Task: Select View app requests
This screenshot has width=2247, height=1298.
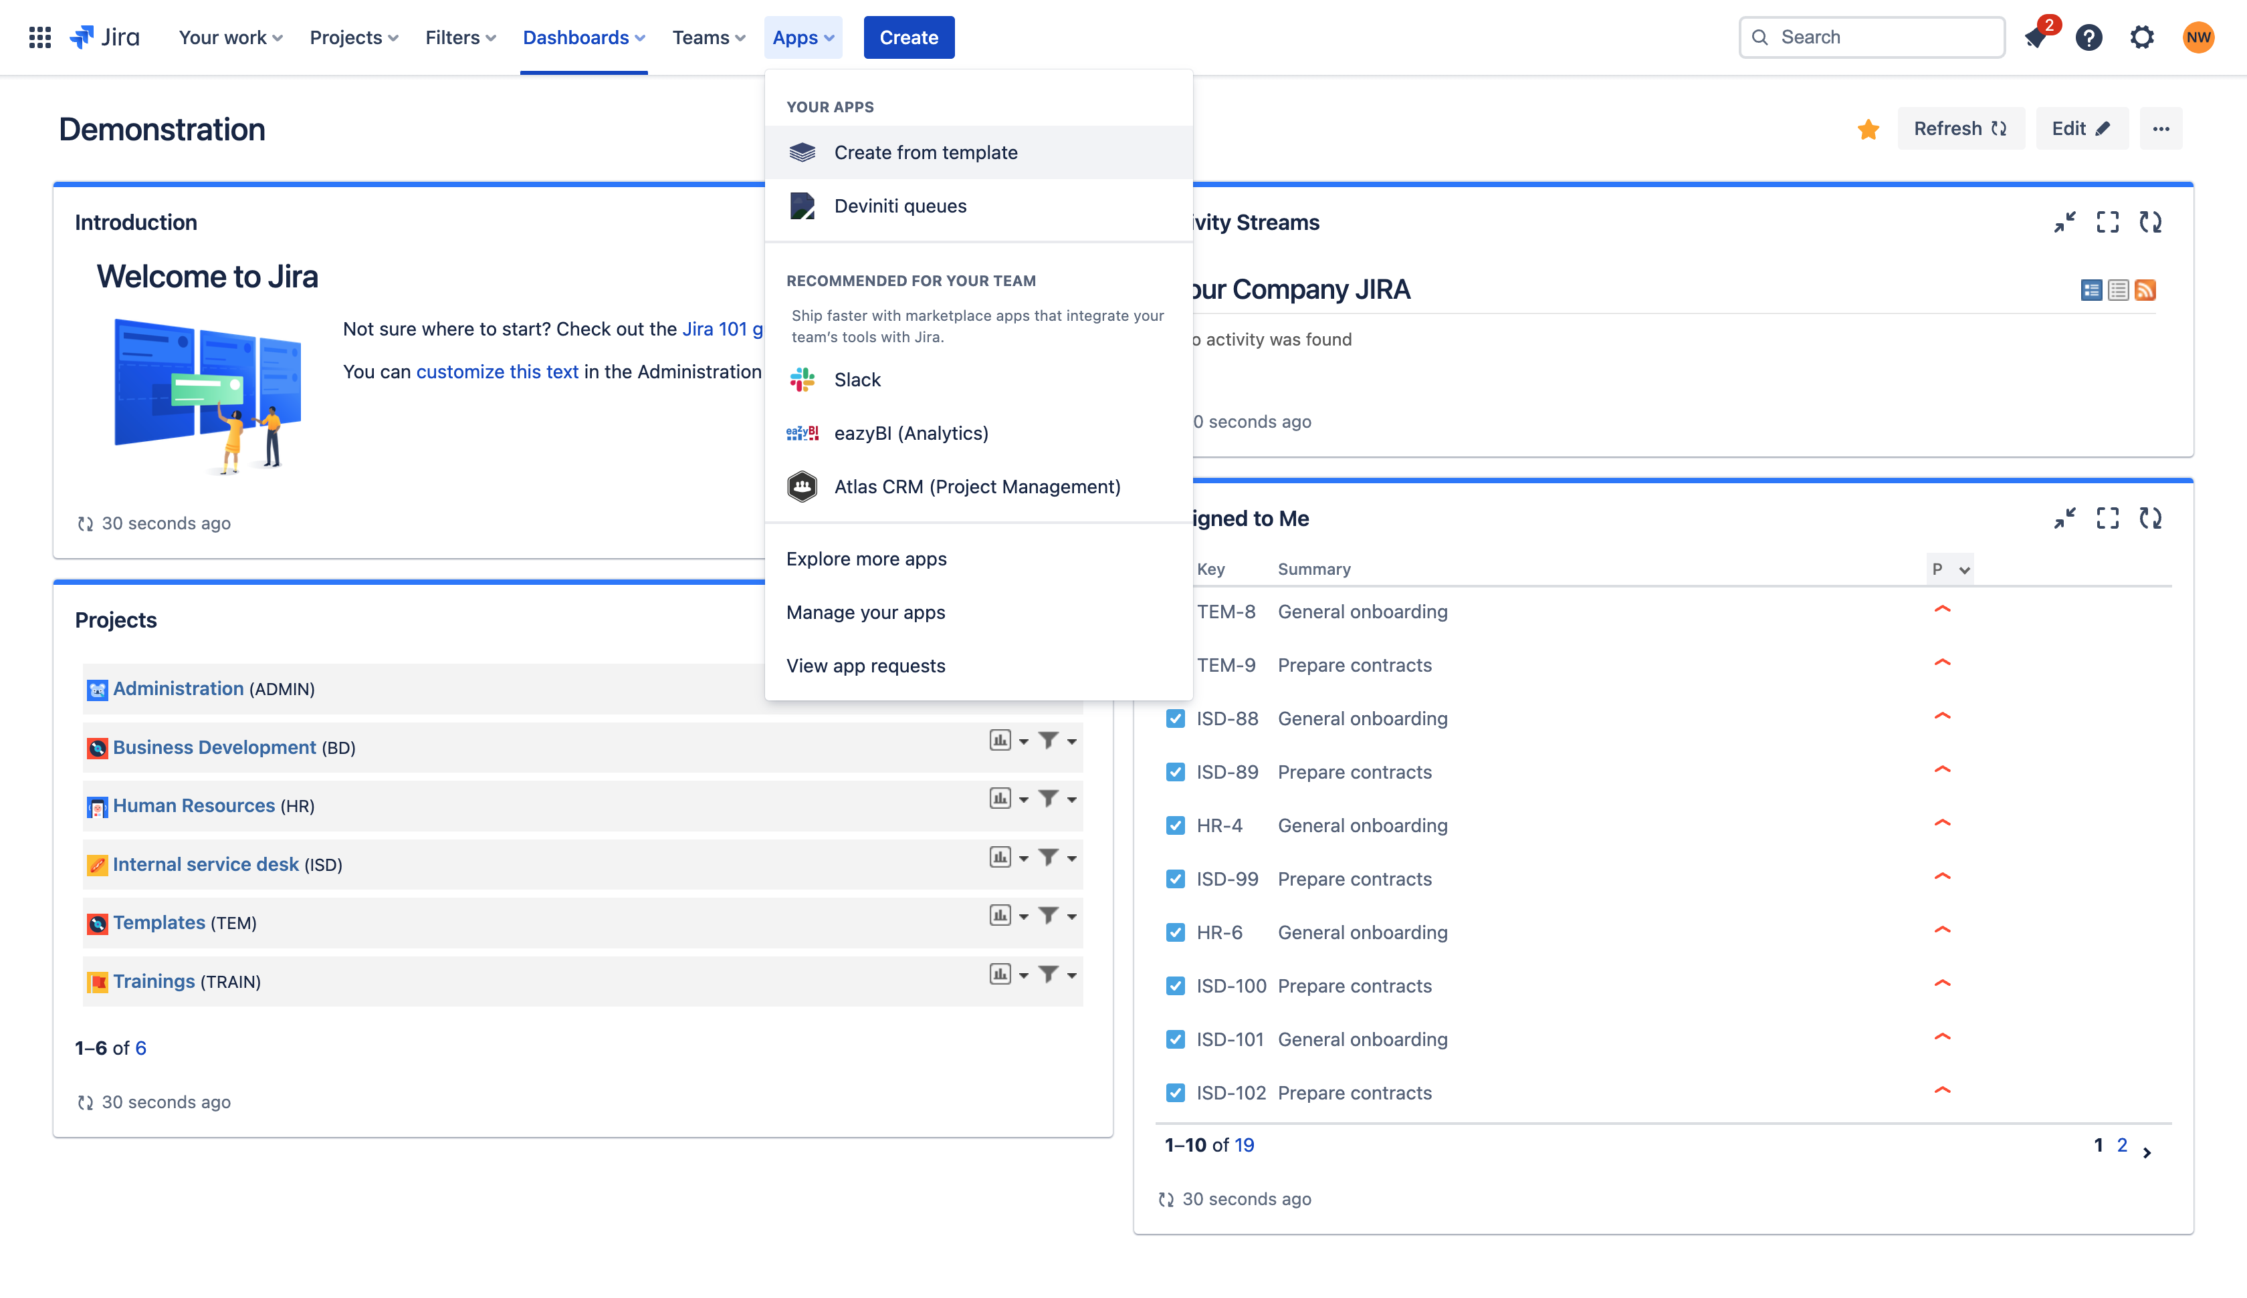Action: click(978, 666)
